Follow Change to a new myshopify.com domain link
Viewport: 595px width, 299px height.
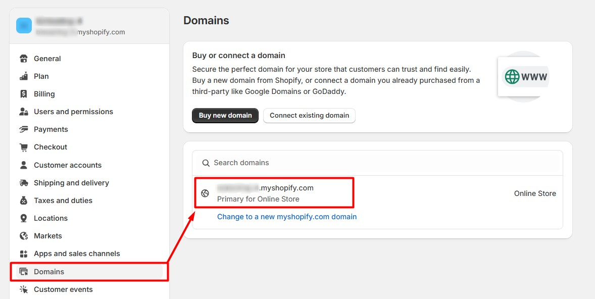(287, 217)
